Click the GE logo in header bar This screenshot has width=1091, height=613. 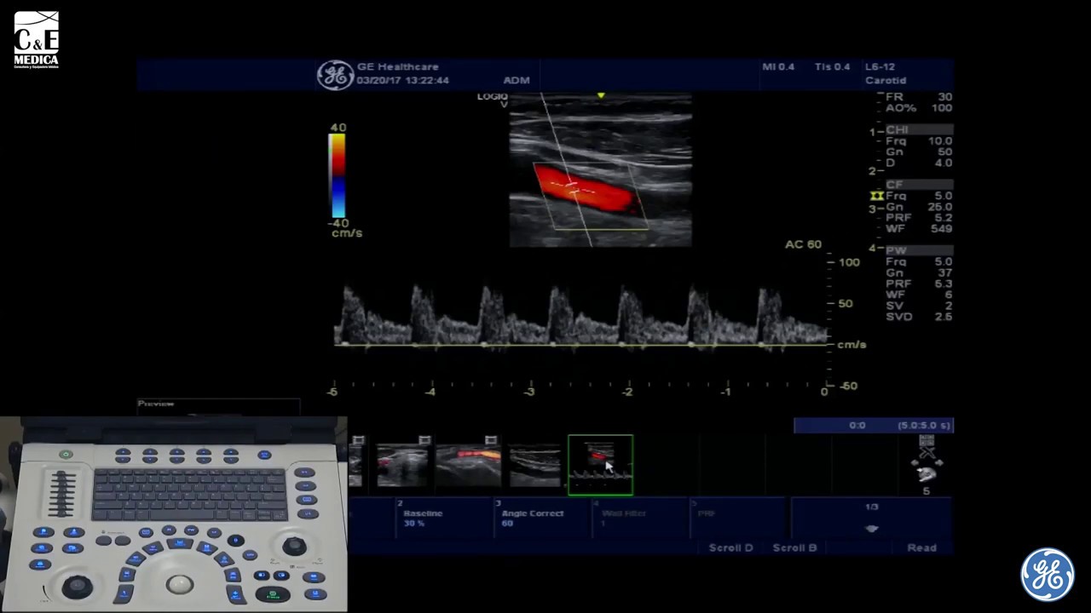coord(335,74)
